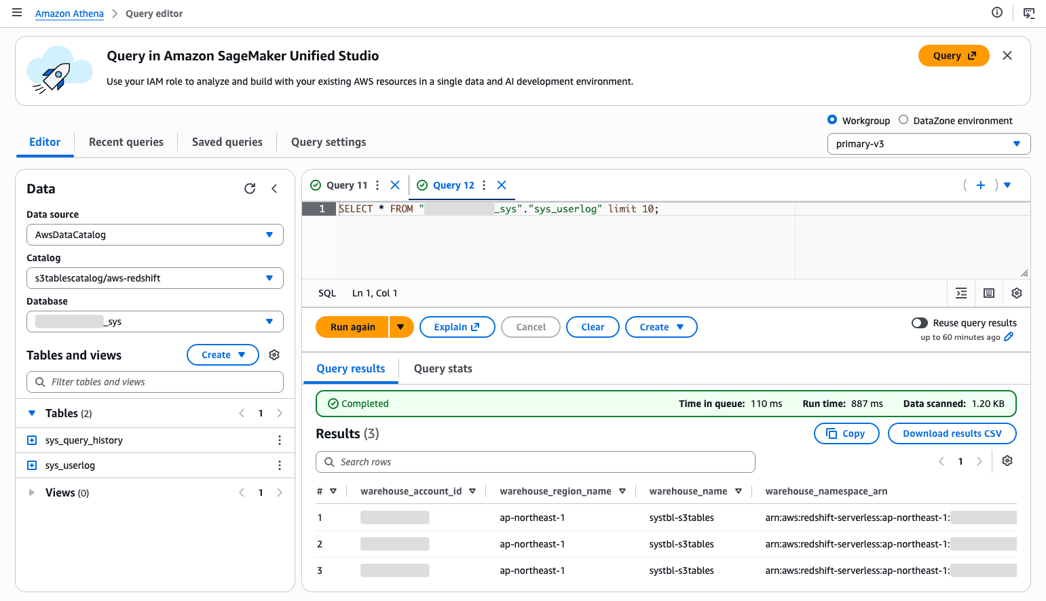Go to next Views page
Viewport: 1046px width, 601px height.
coord(280,492)
